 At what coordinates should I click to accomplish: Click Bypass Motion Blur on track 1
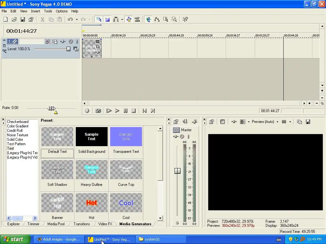[x=48, y=42]
